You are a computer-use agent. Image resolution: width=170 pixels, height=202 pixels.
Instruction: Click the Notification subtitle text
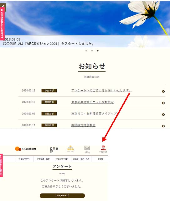click(x=92, y=77)
